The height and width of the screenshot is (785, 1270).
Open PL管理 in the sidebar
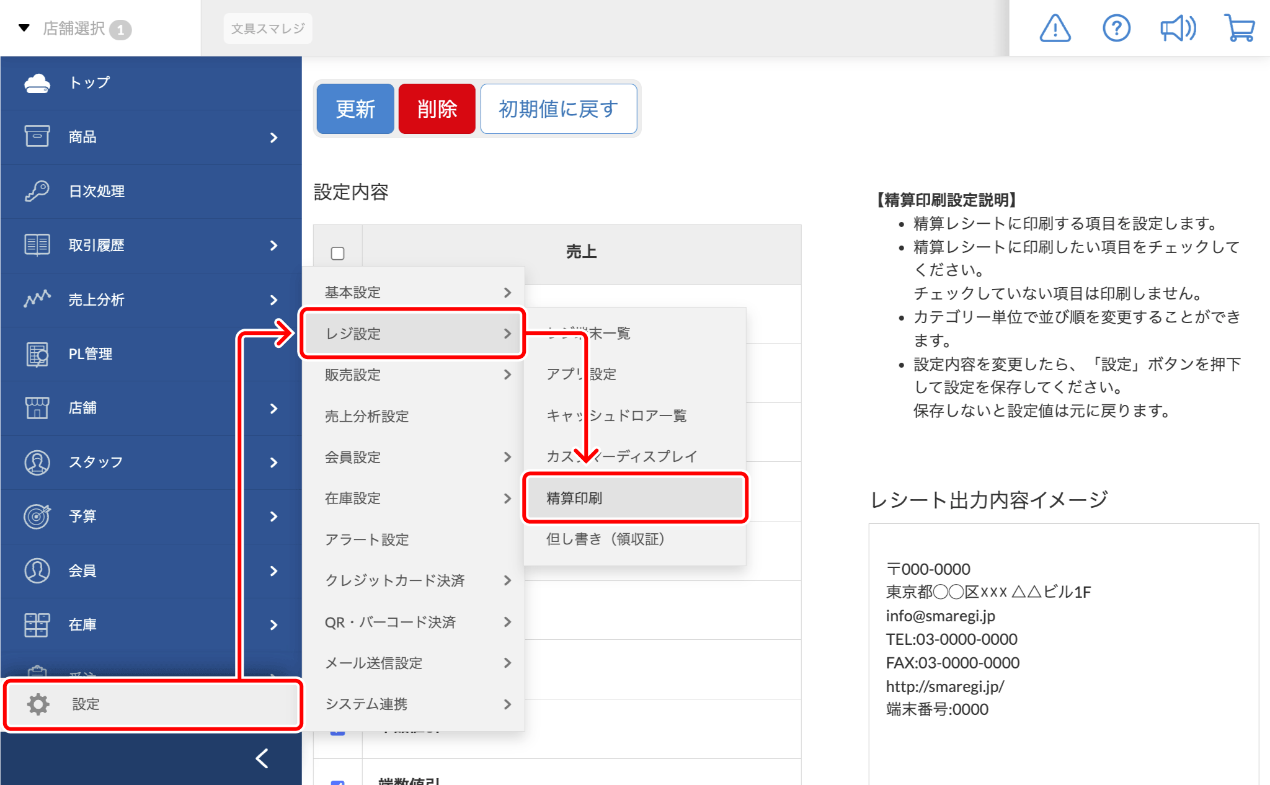point(151,353)
